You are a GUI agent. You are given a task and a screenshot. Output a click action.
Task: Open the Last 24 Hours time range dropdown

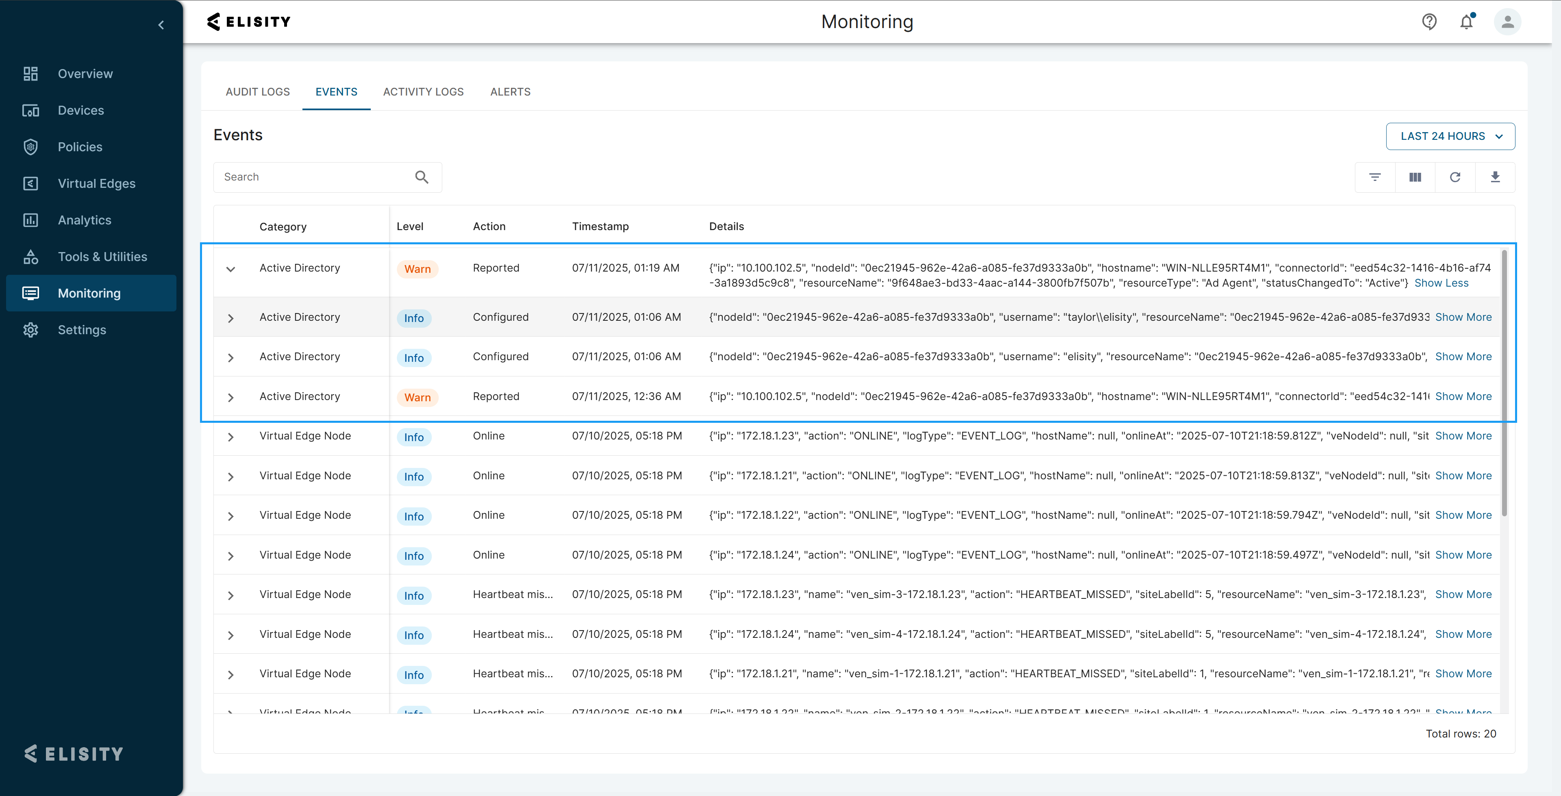(x=1451, y=137)
